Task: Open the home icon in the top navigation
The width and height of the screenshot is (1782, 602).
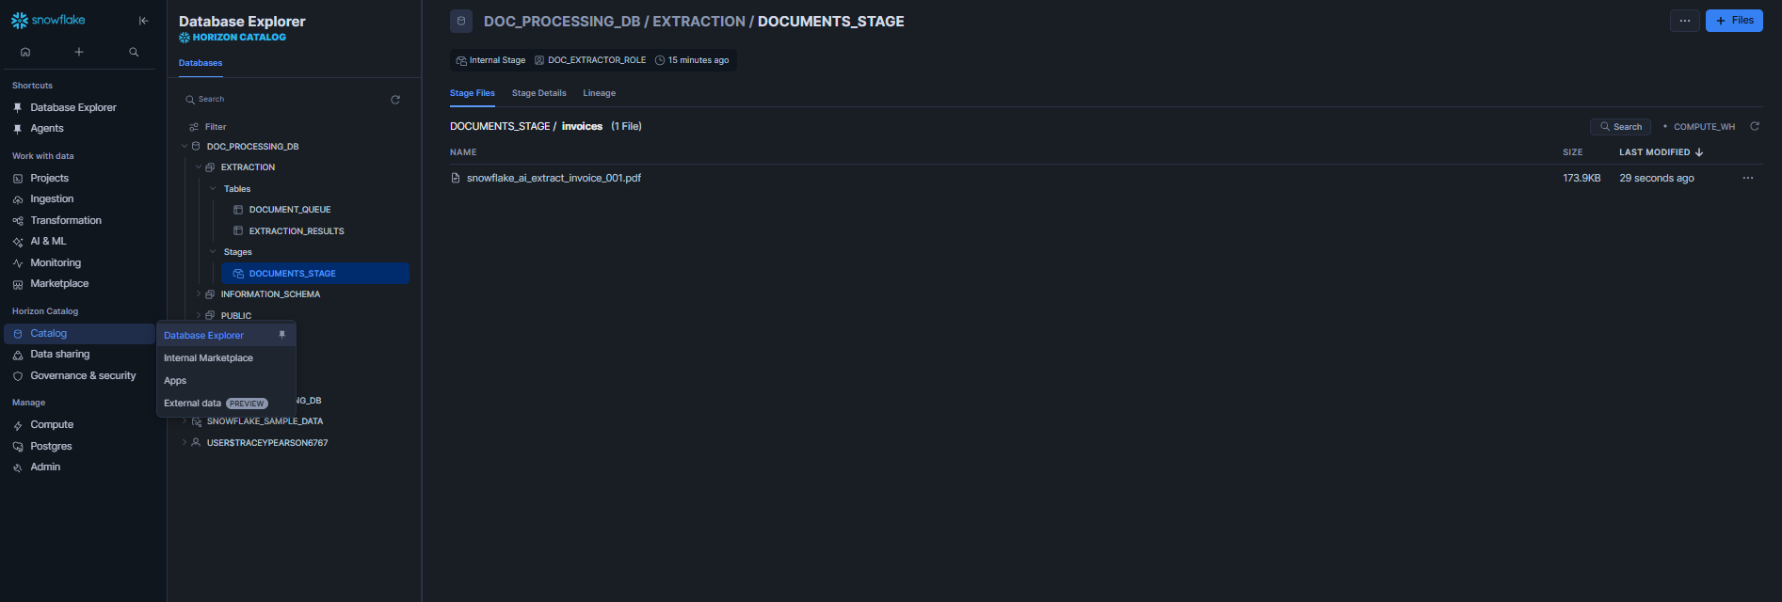Action: (24, 52)
